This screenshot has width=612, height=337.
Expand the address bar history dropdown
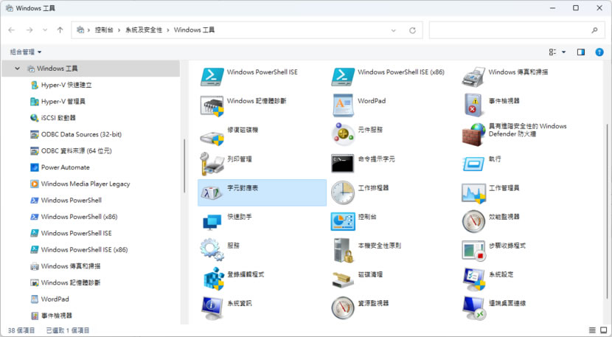coord(394,30)
